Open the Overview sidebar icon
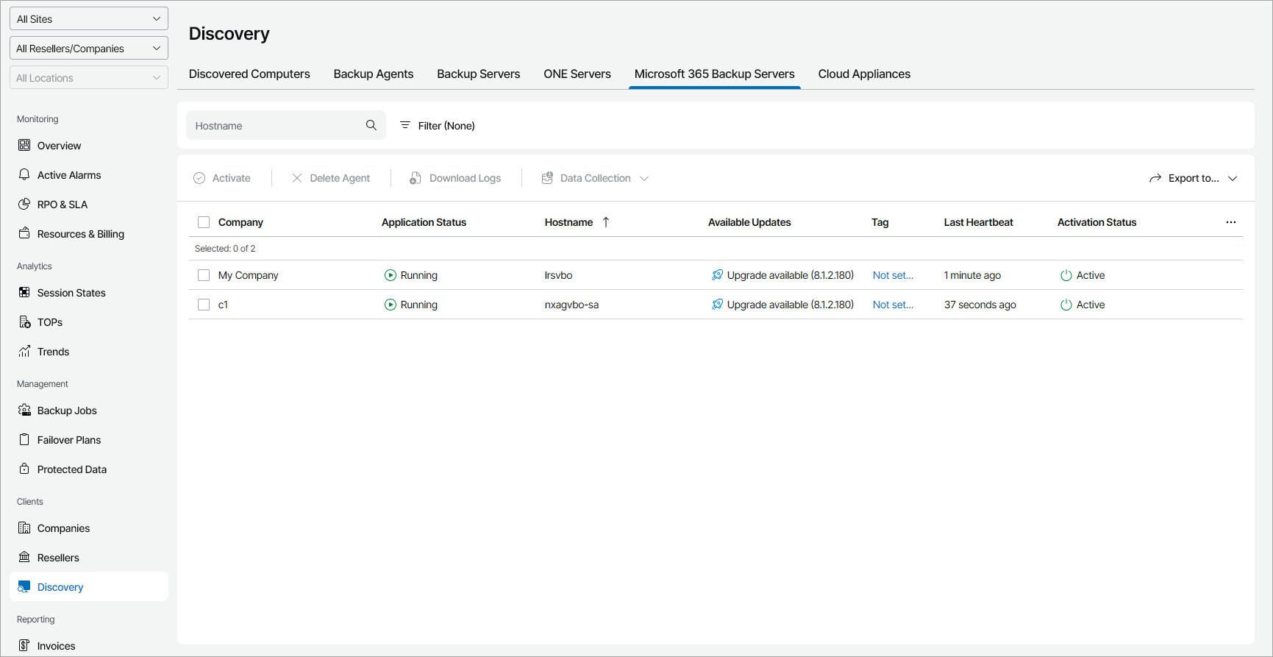The height and width of the screenshot is (657, 1273). [x=24, y=146]
